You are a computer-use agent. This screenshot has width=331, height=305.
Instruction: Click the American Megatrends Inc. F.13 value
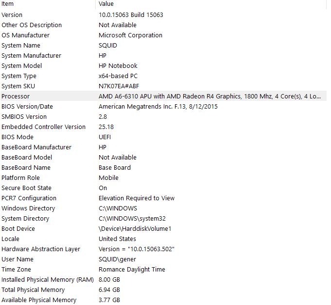click(x=158, y=107)
